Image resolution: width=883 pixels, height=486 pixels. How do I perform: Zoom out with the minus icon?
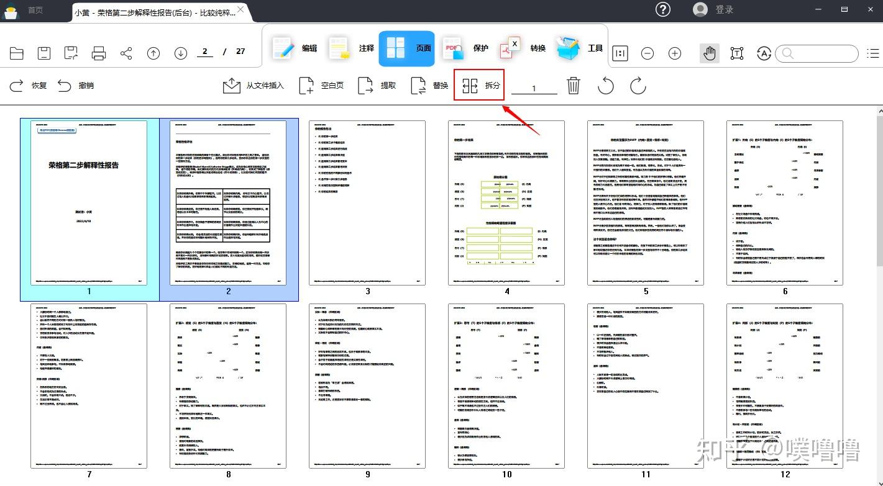click(x=647, y=53)
